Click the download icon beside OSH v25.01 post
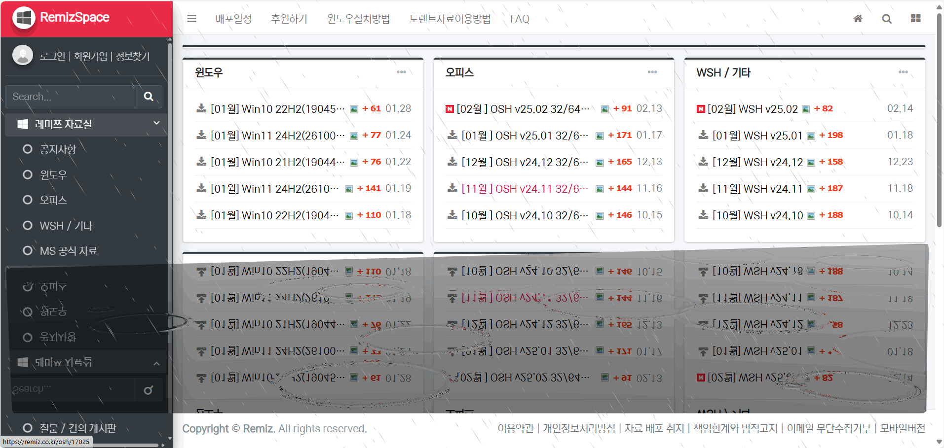Viewport: 944px width, 448px height. pyautogui.click(x=453, y=135)
